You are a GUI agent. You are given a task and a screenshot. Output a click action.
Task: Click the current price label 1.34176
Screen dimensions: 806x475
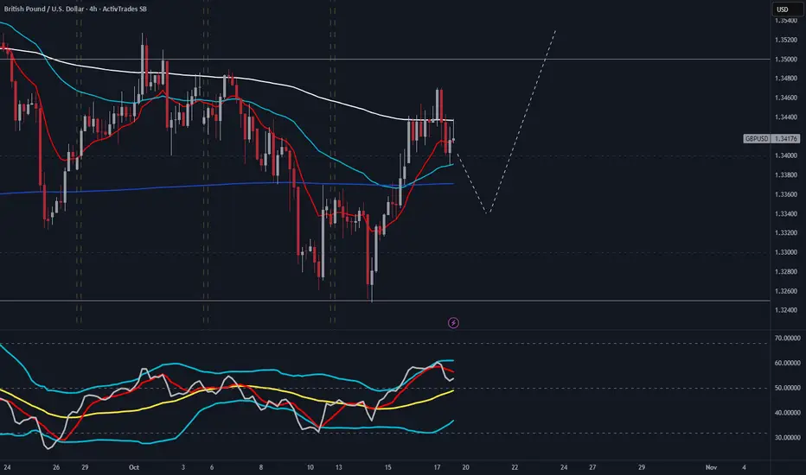[785, 139]
